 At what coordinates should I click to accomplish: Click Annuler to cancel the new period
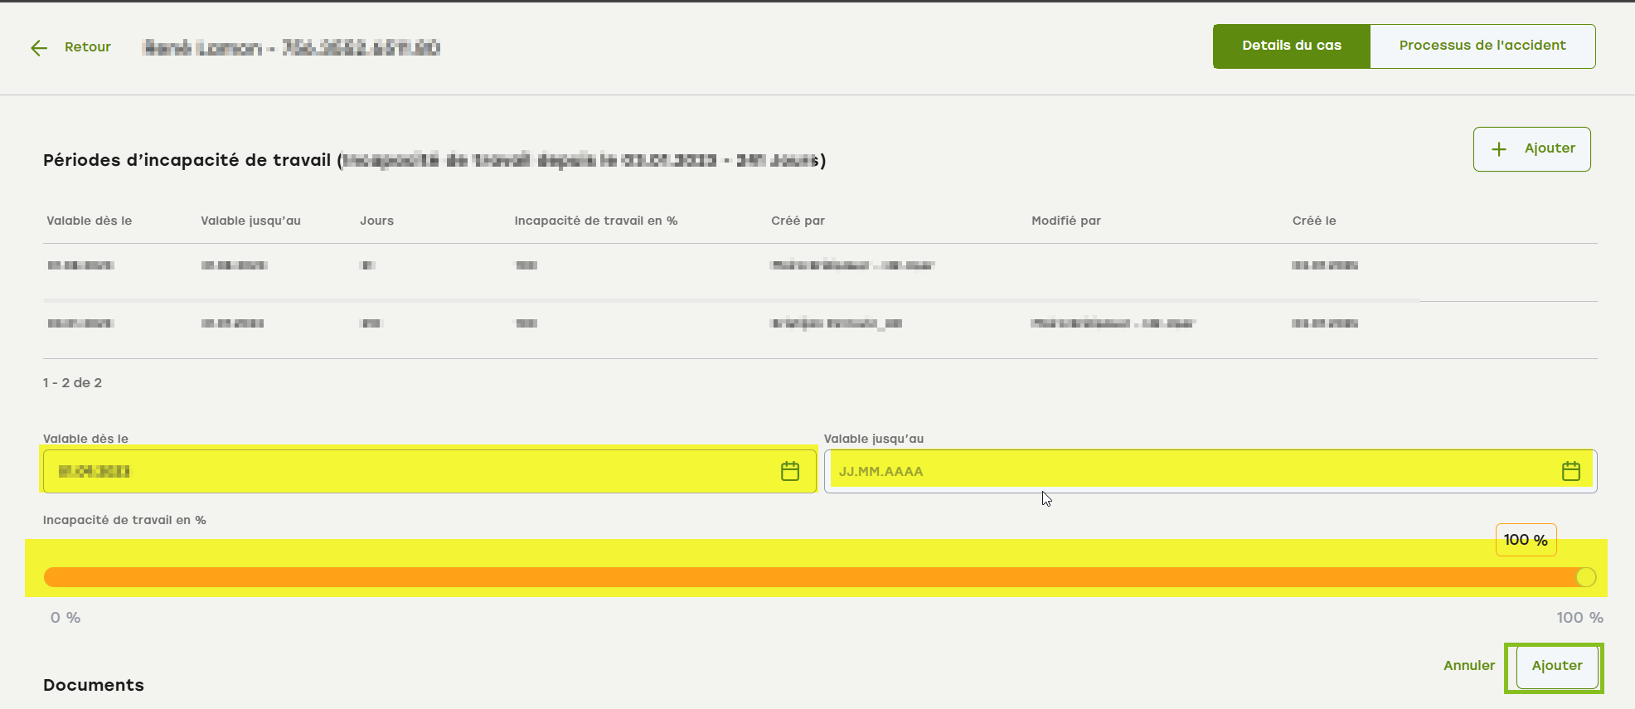click(x=1468, y=666)
